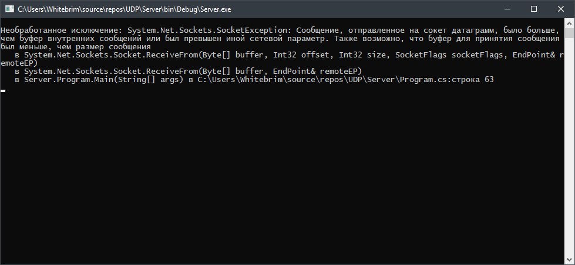Open the console system menu icon
Image resolution: width=575 pixels, height=265 pixels.
click(10, 9)
